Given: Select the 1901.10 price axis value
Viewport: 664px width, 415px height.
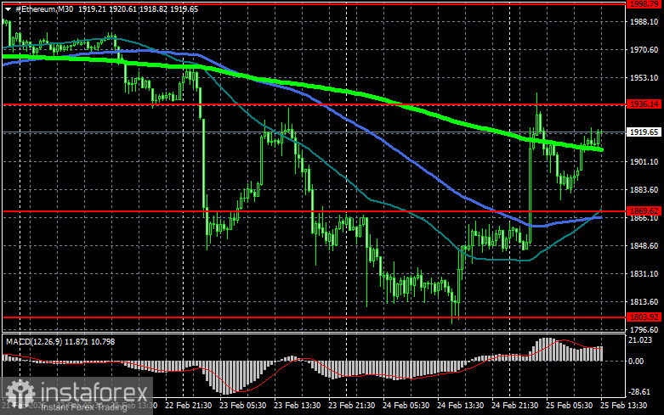Looking at the screenshot, I should pyautogui.click(x=644, y=162).
